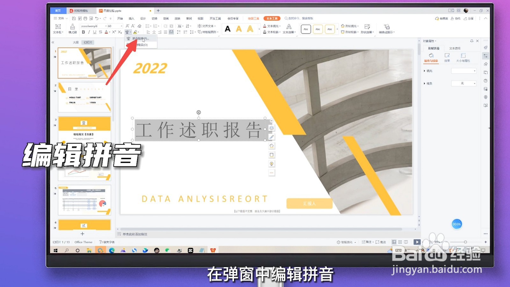The image size is (510, 287).
Task: Click 批注 comments button in status bar
Action: click(x=381, y=242)
